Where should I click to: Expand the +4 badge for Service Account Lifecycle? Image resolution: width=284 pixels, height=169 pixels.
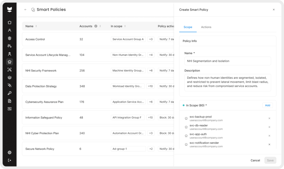[x=151, y=55]
